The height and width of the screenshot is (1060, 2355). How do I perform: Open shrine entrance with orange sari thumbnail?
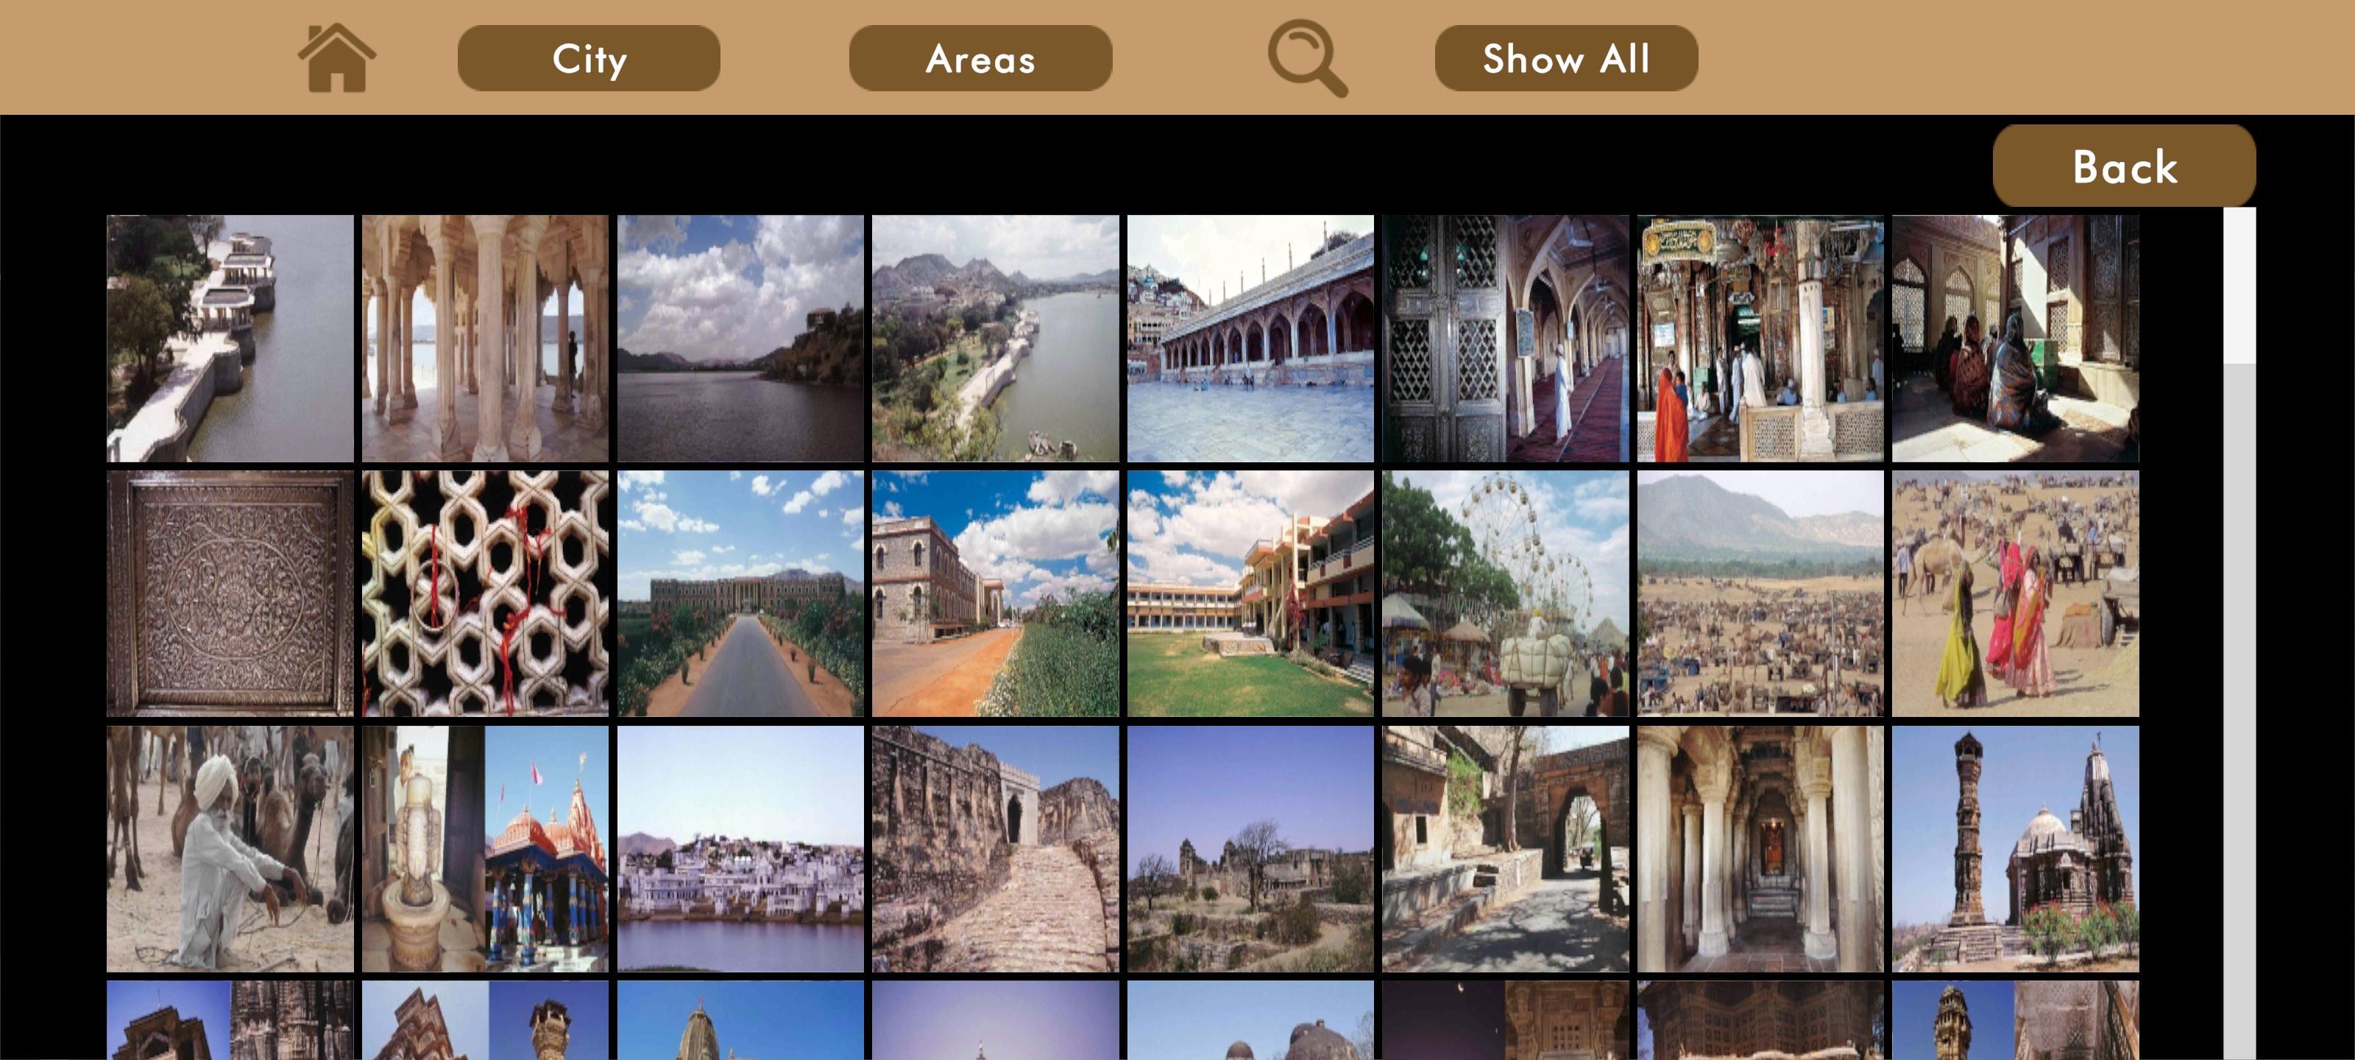(1761, 339)
